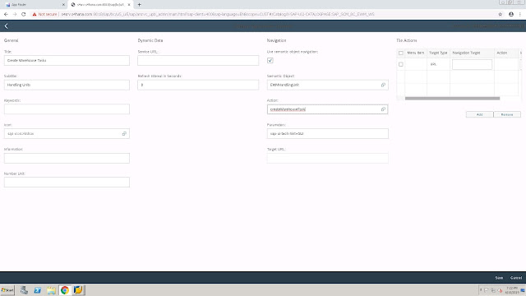The height and width of the screenshot is (296, 526).
Task: Click the browser address bar URL
Action: pyautogui.click(x=217, y=14)
